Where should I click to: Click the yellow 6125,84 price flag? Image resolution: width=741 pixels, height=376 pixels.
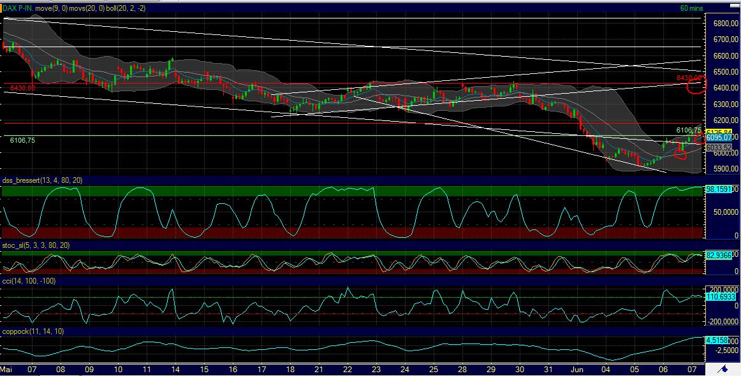point(717,131)
